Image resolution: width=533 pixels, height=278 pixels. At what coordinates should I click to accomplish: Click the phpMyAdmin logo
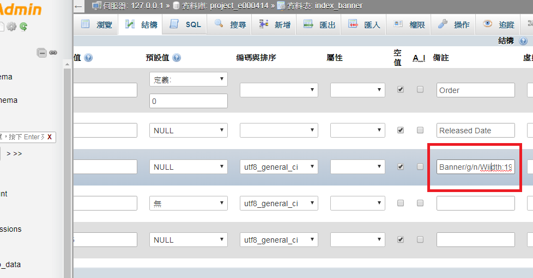click(20, 9)
